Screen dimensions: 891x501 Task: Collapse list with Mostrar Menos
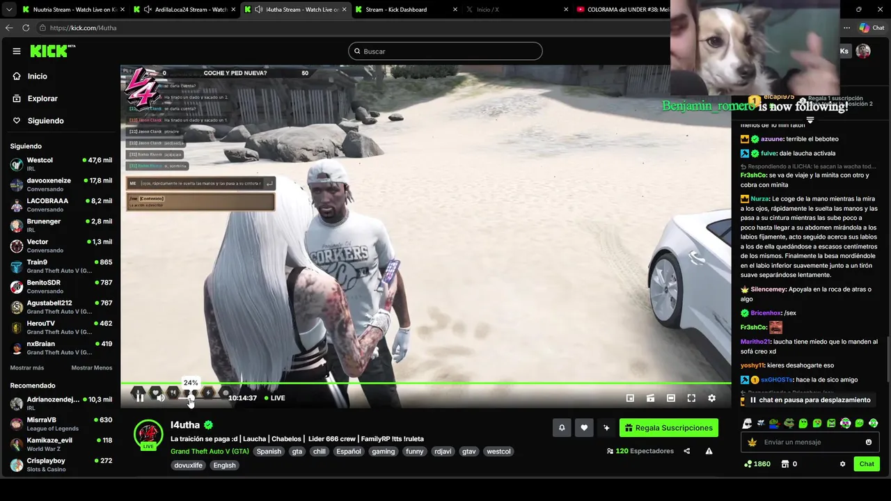click(x=92, y=367)
